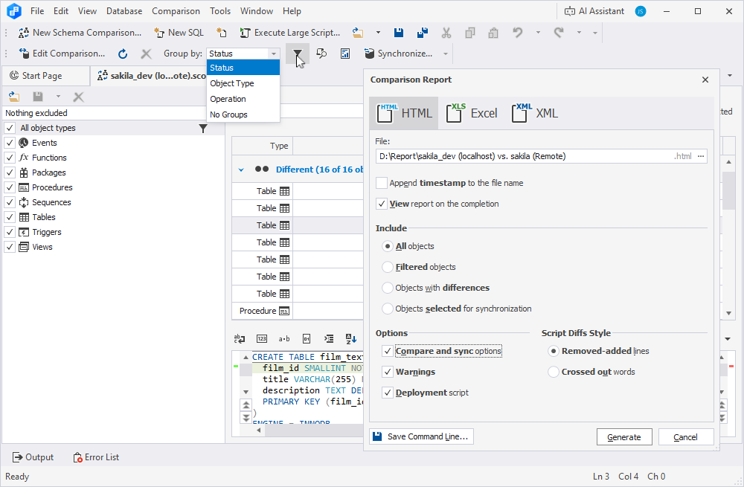Click Save Command Line
The image size is (744, 487).
pos(421,436)
